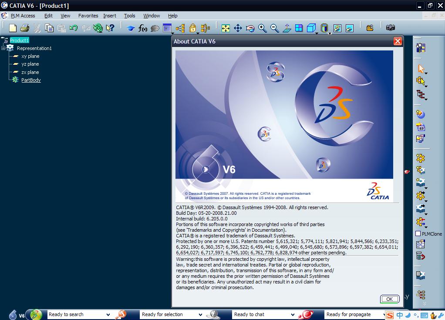Open the graduation cap catalog icon
The image size is (445, 320).
coord(131,28)
